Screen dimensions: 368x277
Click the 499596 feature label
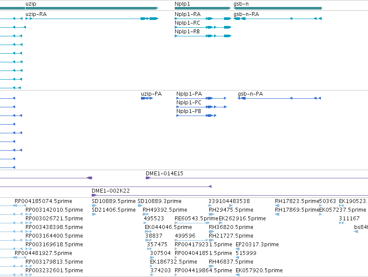pos(185,235)
